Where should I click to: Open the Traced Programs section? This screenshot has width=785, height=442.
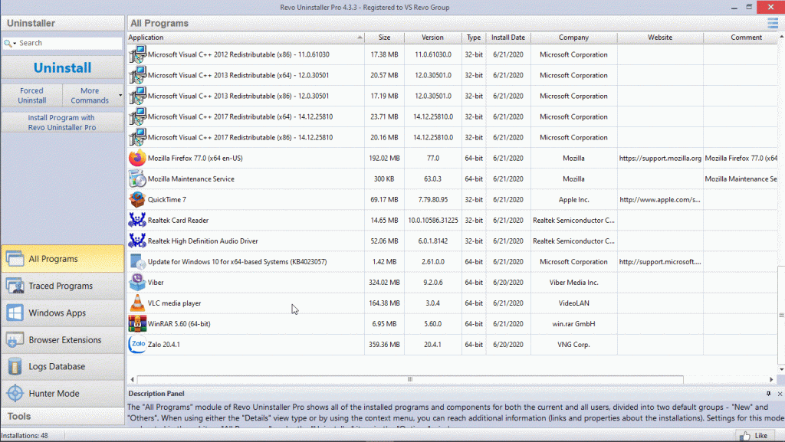coord(63,286)
